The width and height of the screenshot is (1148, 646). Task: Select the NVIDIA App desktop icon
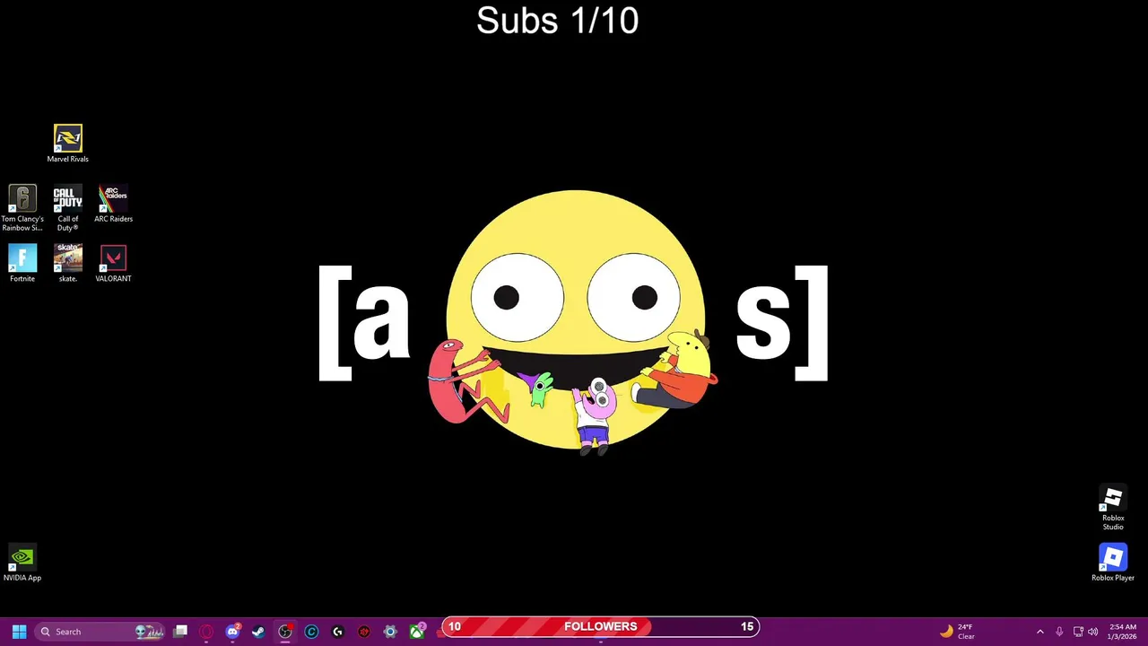tap(22, 563)
